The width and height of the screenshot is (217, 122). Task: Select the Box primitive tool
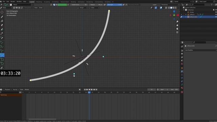2,60
